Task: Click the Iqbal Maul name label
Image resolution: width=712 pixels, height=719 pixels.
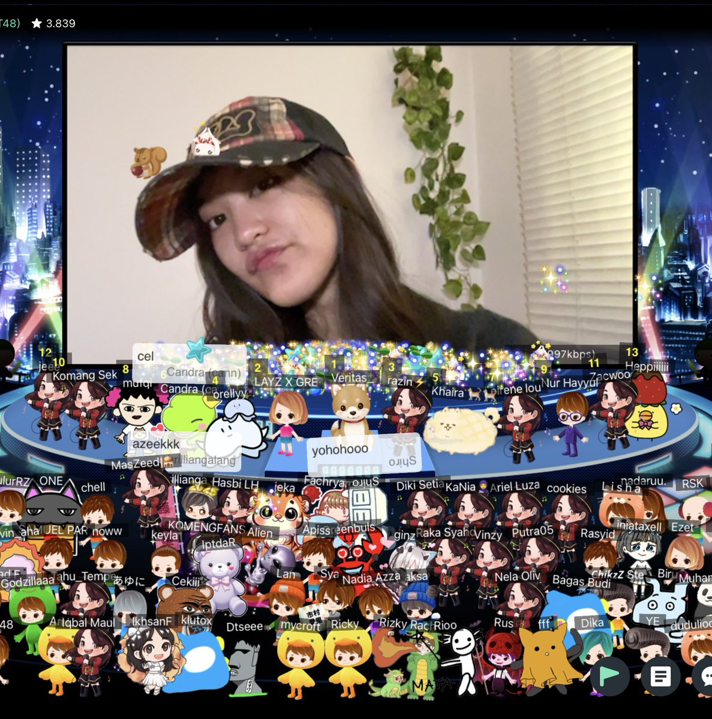Action: [x=88, y=622]
